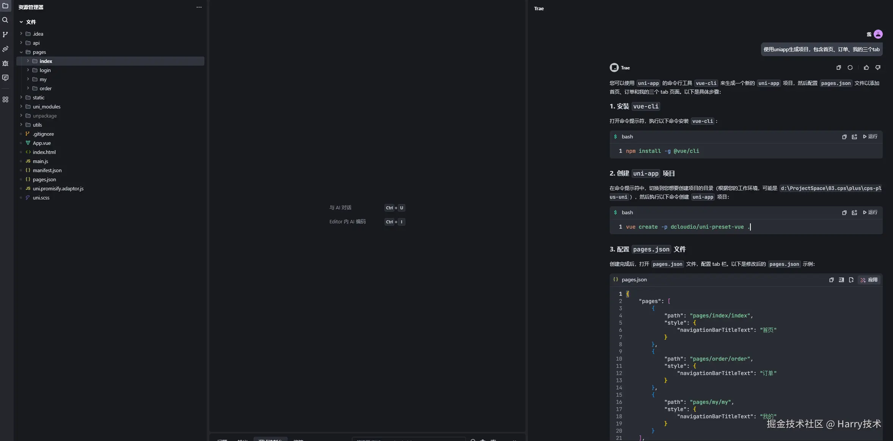Expand the uni_modules folder

pyautogui.click(x=21, y=107)
